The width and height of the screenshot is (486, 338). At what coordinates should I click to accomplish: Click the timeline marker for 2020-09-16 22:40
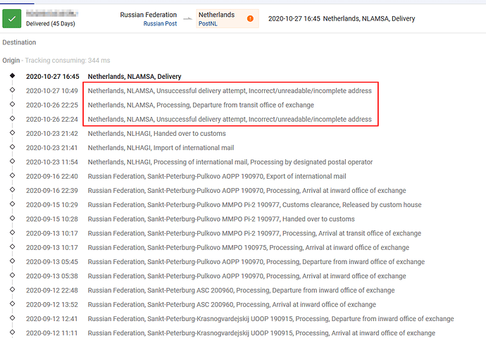point(13,175)
